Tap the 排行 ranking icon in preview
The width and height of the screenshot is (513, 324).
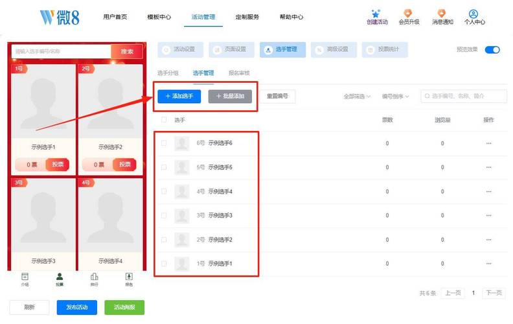[94, 277]
